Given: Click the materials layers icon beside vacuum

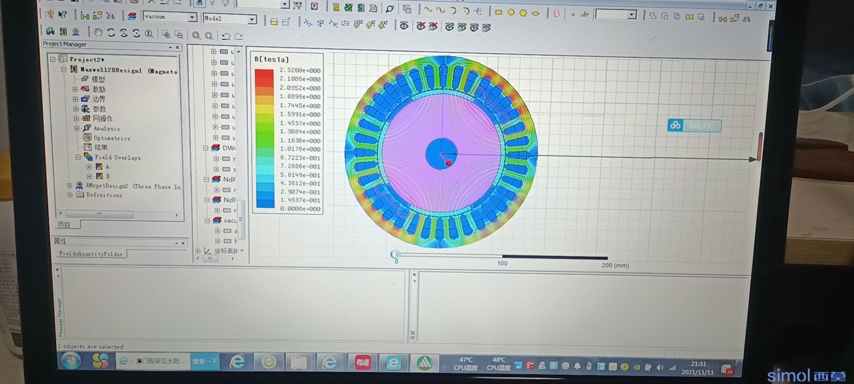Looking at the screenshot, I should [x=132, y=16].
